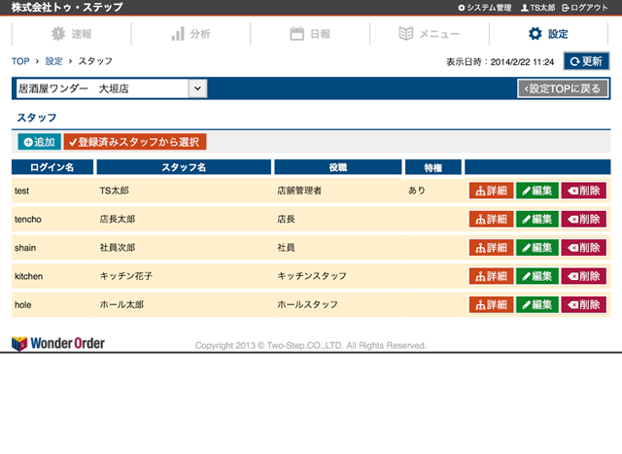622x454 pixels.
Task: Click the 更新 refresh button
Action: 586,61
